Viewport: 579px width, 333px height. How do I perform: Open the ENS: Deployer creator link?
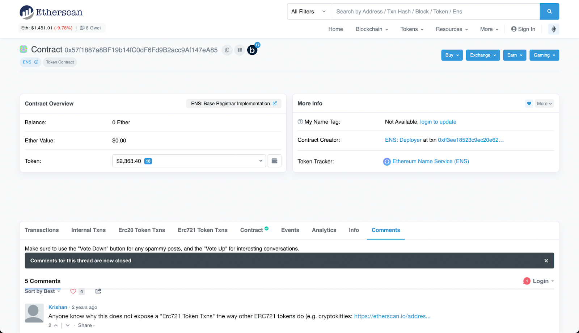pyautogui.click(x=403, y=140)
